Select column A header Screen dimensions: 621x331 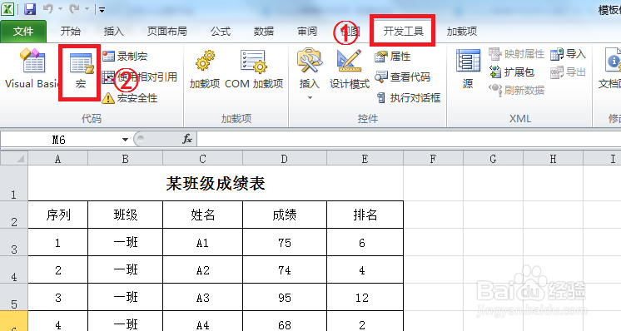57,159
